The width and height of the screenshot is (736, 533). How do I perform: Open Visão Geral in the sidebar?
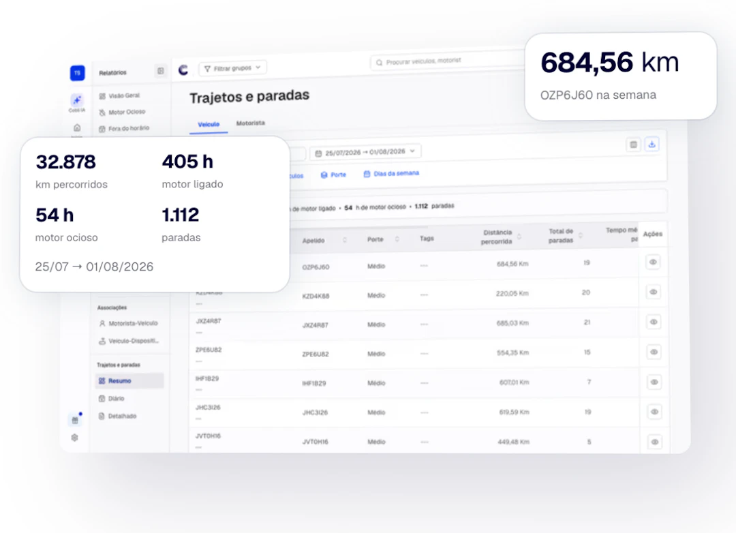(120, 96)
